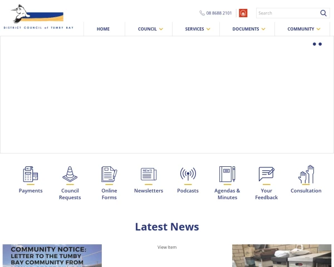
Task: Open the Council menu item
Action: [x=147, y=29]
